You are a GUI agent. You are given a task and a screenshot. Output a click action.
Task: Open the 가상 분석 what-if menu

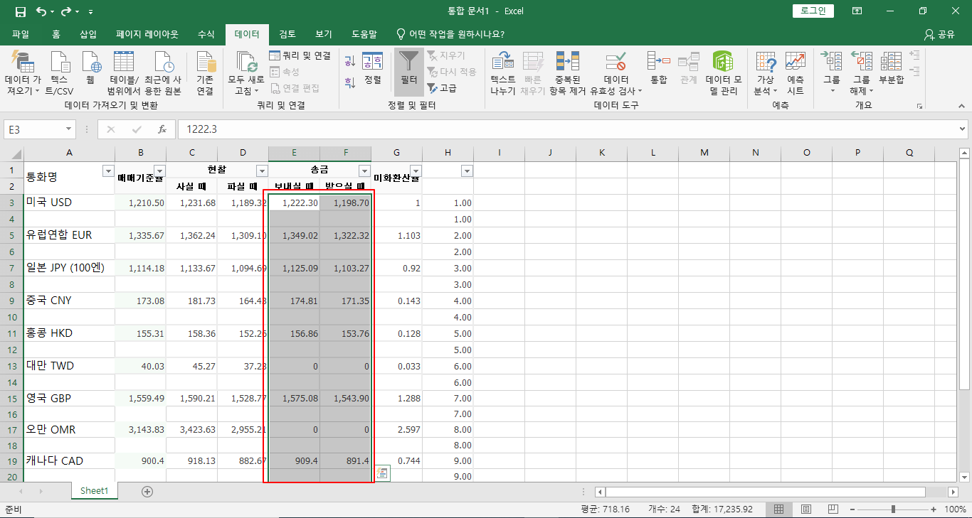coord(765,73)
